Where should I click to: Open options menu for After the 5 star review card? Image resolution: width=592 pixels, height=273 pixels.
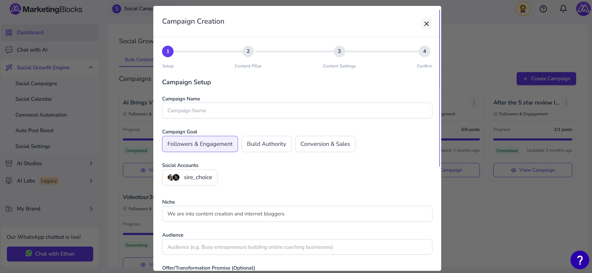tap(566, 103)
